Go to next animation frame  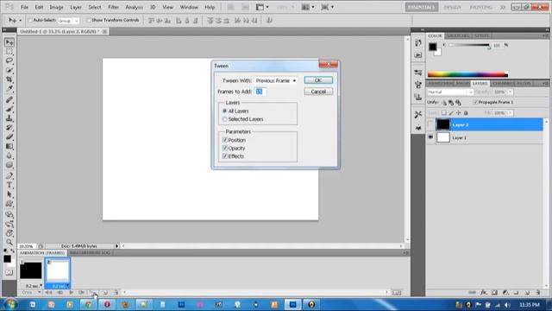click(81, 292)
